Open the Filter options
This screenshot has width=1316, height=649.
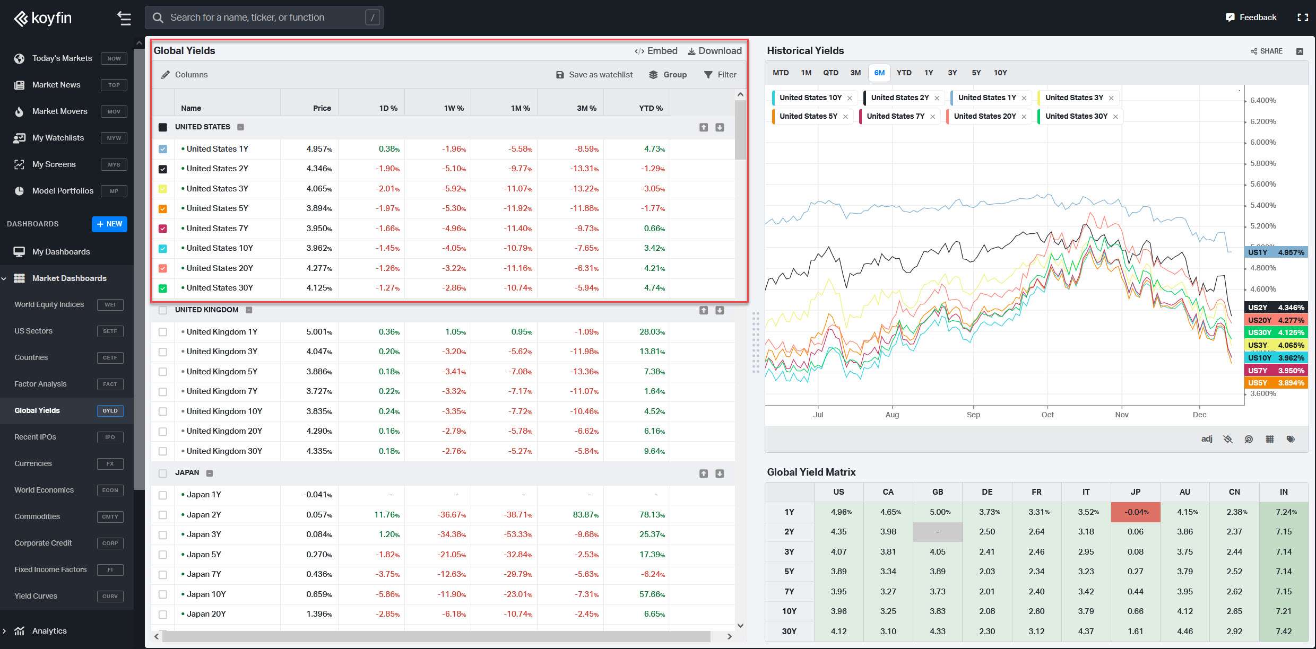click(x=720, y=75)
